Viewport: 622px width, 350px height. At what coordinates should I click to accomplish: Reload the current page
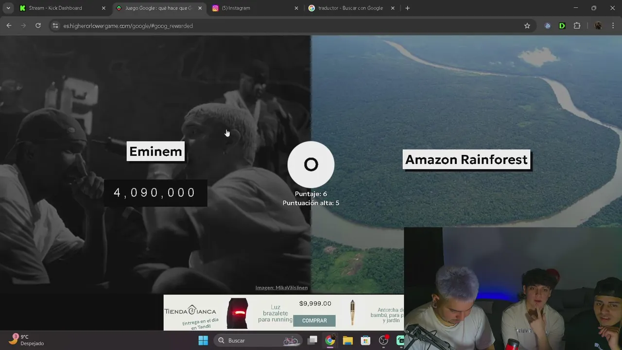pyautogui.click(x=38, y=26)
